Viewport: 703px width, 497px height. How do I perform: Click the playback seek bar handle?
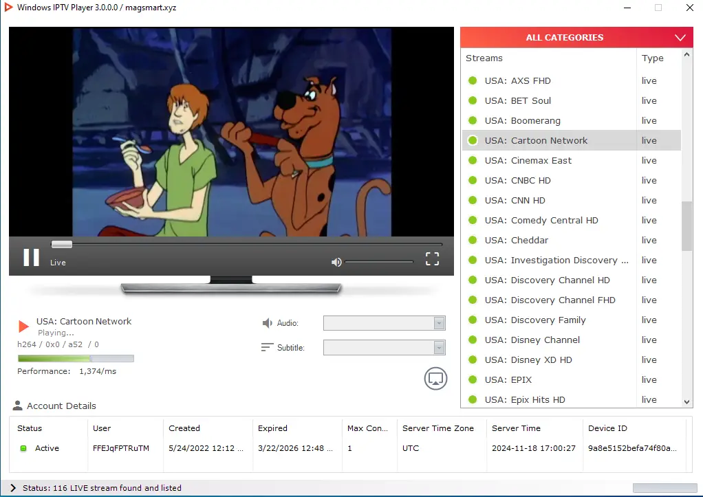click(62, 244)
